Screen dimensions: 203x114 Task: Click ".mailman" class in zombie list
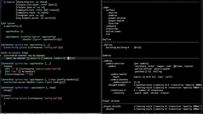(x=178, y=66)
